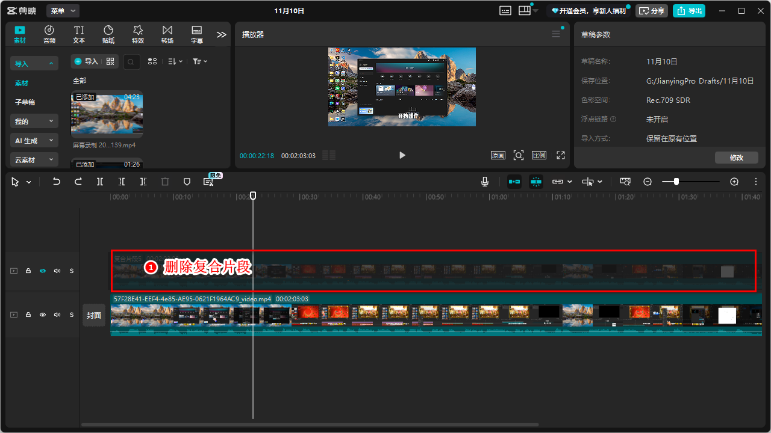
Task: Open the search icon in the media panel
Action: (x=132, y=61)
